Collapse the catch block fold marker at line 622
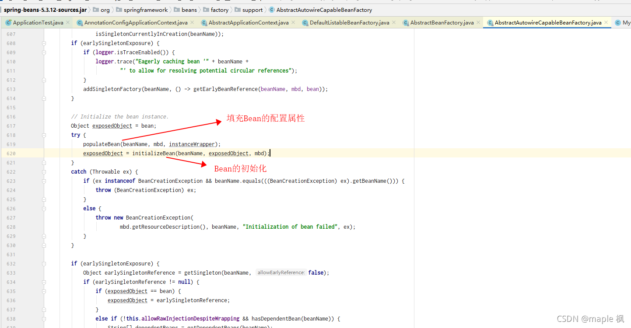631x328 pixels. [x=43, y=171]
